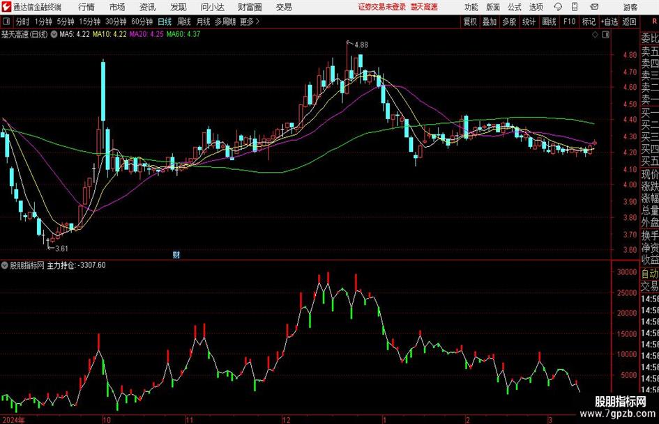Click the 现价 row in right panel
Viewport: 659px width, 424px height.
point(650,174)
